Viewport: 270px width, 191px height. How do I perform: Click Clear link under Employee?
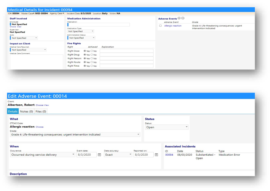tap(19, 27)
